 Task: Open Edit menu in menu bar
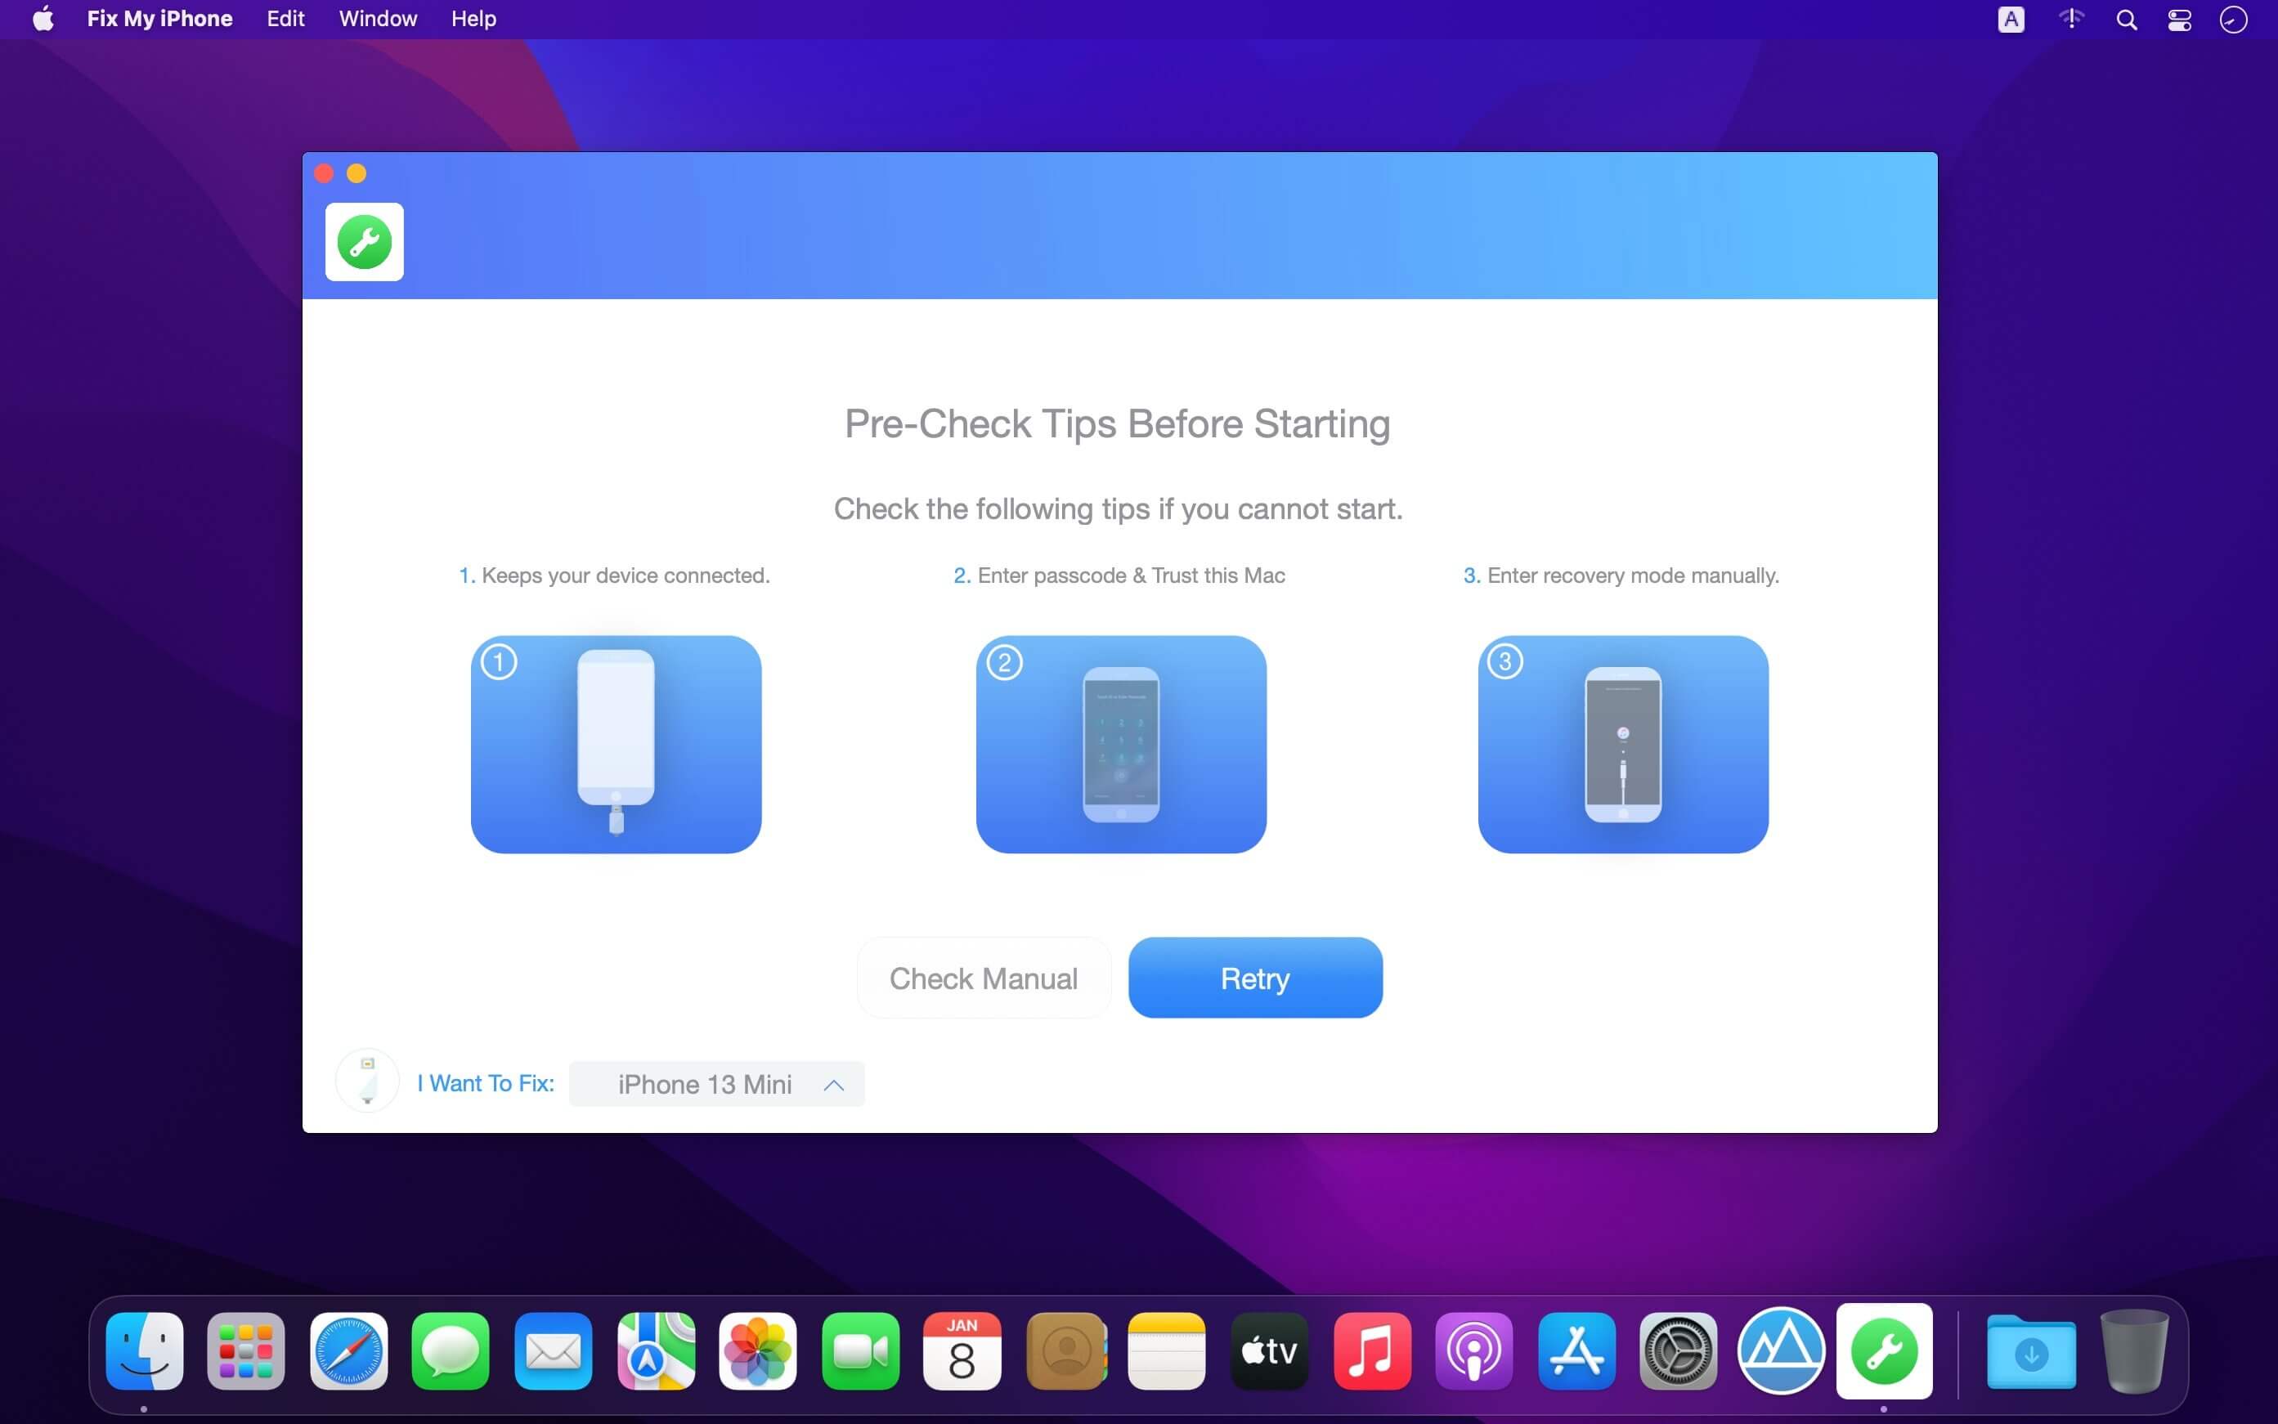285,18
